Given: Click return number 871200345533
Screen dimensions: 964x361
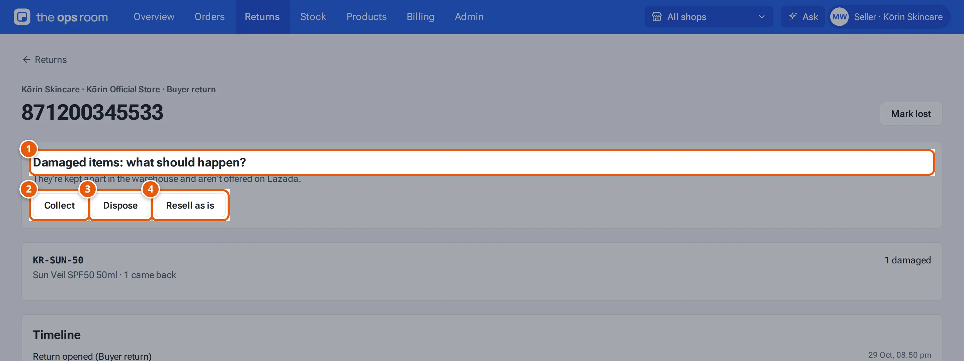Looking at the screenshot, I should 92,112.
